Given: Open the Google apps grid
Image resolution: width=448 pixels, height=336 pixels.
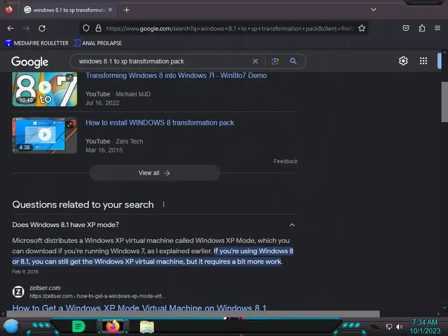Looking at the screenshot, I should point(423,61).
